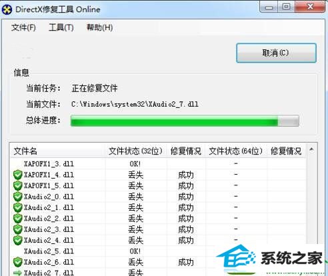Screen dimensions: 328x276
Task: Open the 帮助(H) menu
Action: (99, 28)
